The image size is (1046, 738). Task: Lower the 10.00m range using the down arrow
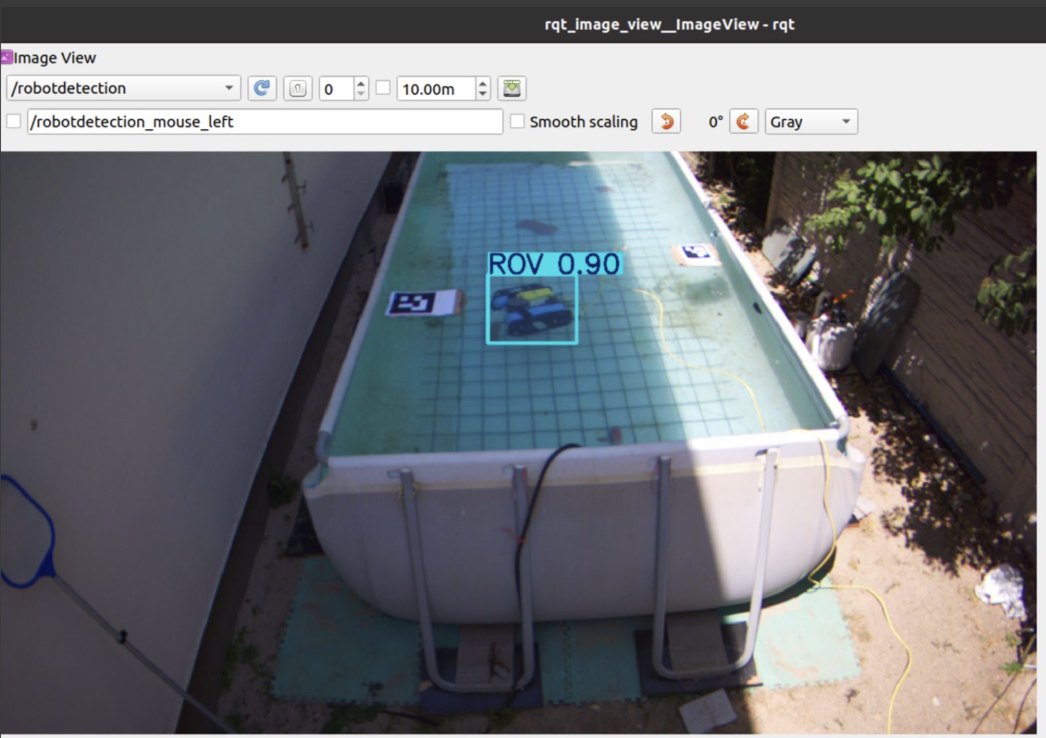(483, 94)
